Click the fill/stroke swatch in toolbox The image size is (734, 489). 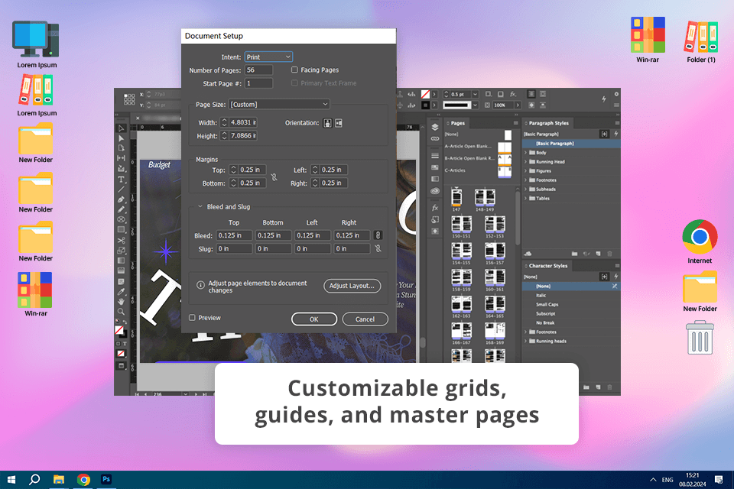(x=120, y=330)
